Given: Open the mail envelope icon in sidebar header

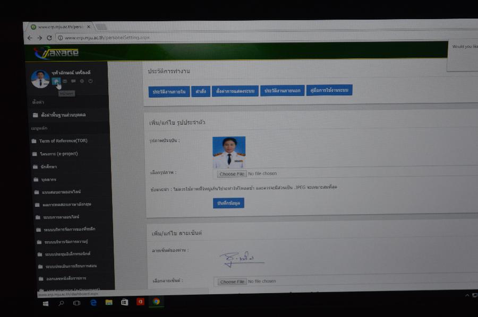Looking at the screenshot, I should coord(65,81).
